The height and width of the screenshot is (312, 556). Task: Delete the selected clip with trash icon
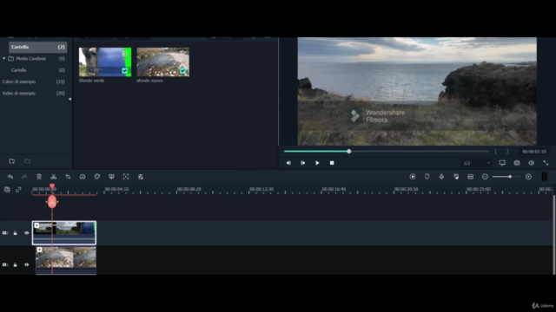39,177
